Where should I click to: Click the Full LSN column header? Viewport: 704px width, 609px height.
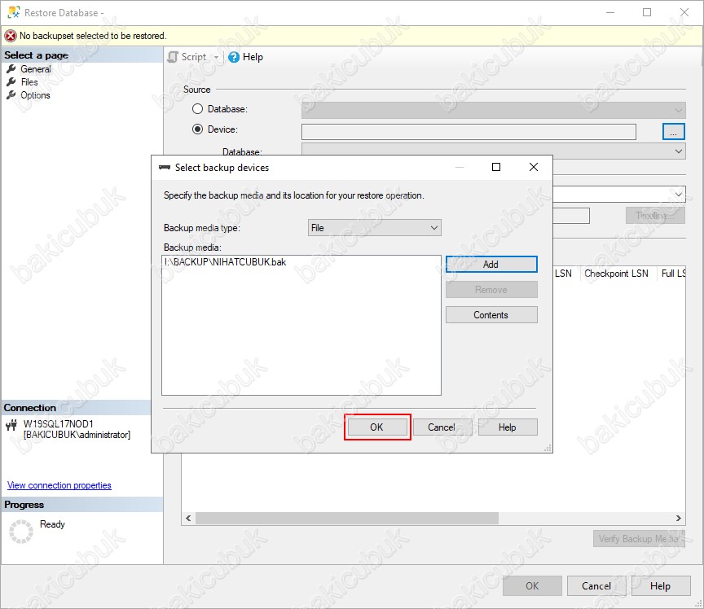tap(673, 274)
